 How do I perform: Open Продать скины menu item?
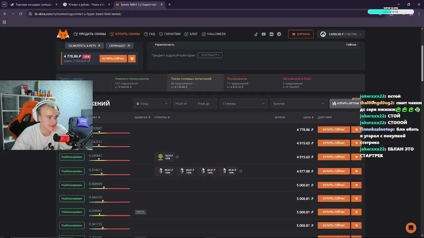pos(90,34)
